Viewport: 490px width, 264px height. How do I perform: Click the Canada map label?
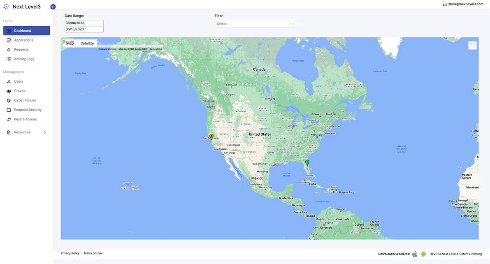(x=259, y=69)
